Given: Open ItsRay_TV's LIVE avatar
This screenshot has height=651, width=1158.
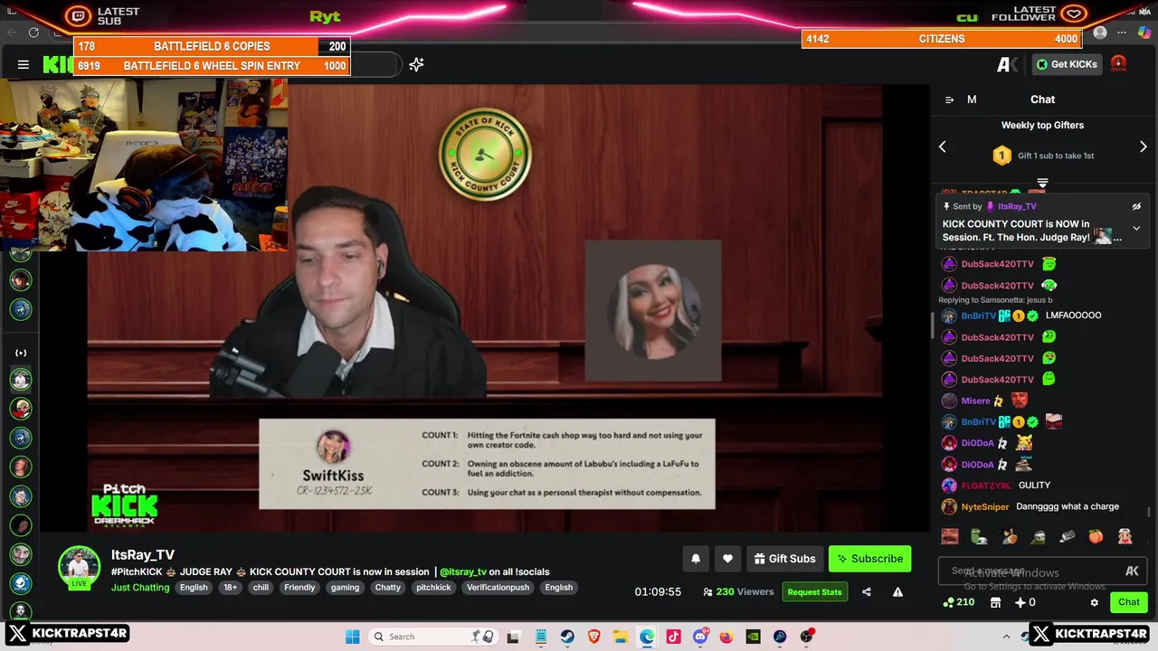Looking at the screenshot, I should 79,567.
